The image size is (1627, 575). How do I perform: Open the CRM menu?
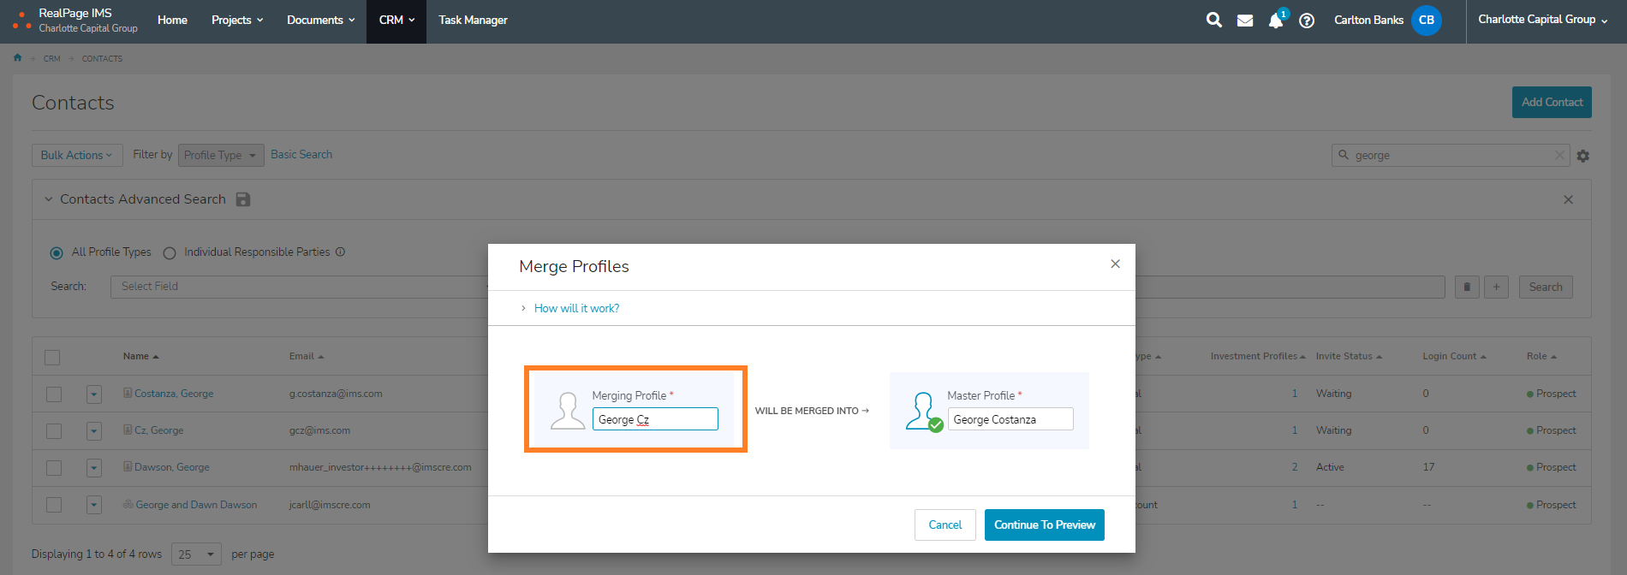click(x=396, y=21)
